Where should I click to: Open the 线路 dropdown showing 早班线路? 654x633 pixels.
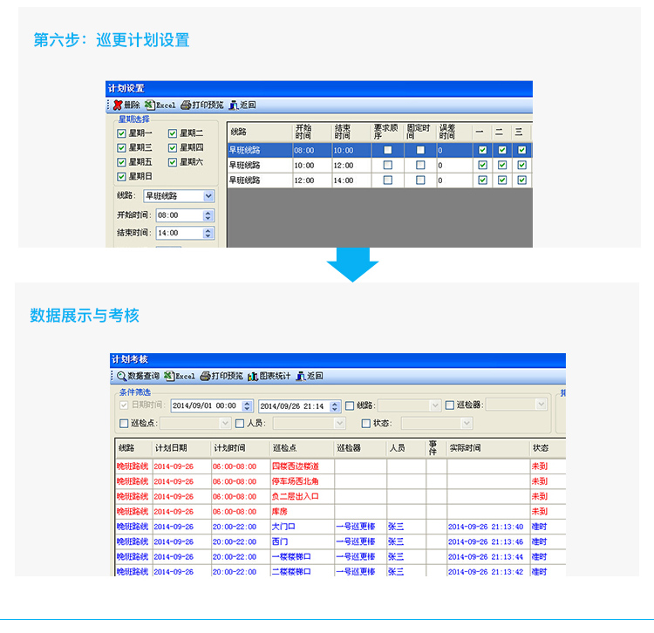tap(208, 196)
